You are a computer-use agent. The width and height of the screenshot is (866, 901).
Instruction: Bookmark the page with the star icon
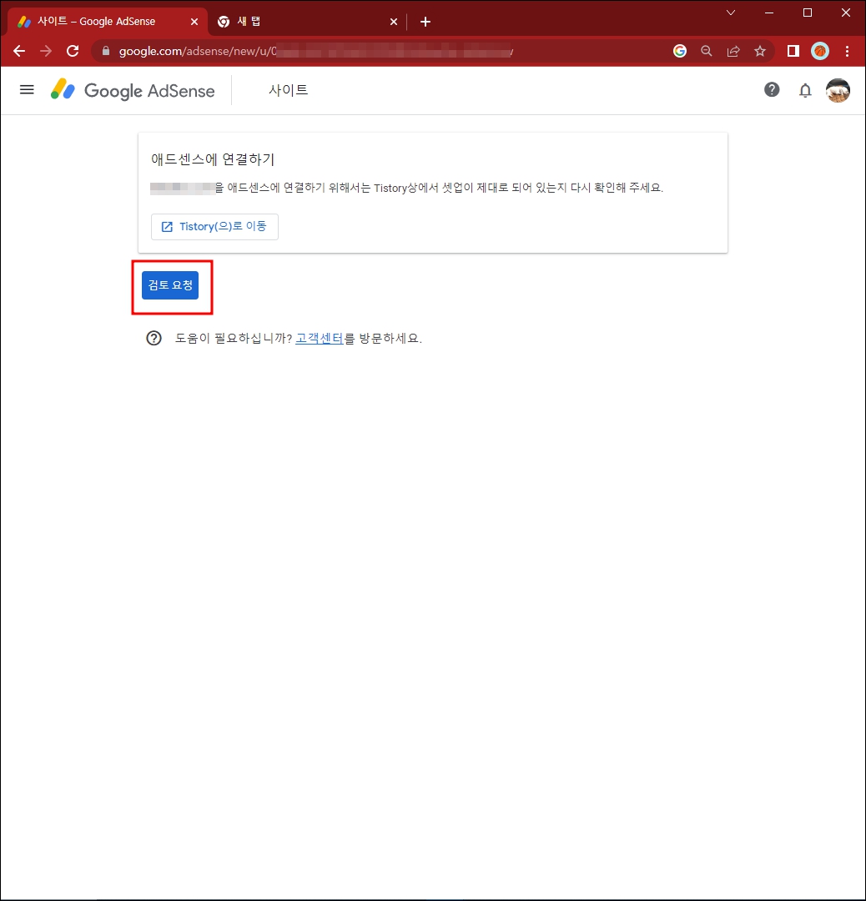(x=760, y=51)
